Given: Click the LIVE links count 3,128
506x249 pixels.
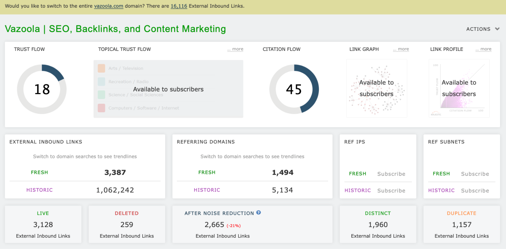Looking at the screenshot, I should pos(43,225).
